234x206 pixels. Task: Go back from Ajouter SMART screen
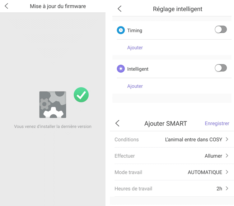click(117, 123)
